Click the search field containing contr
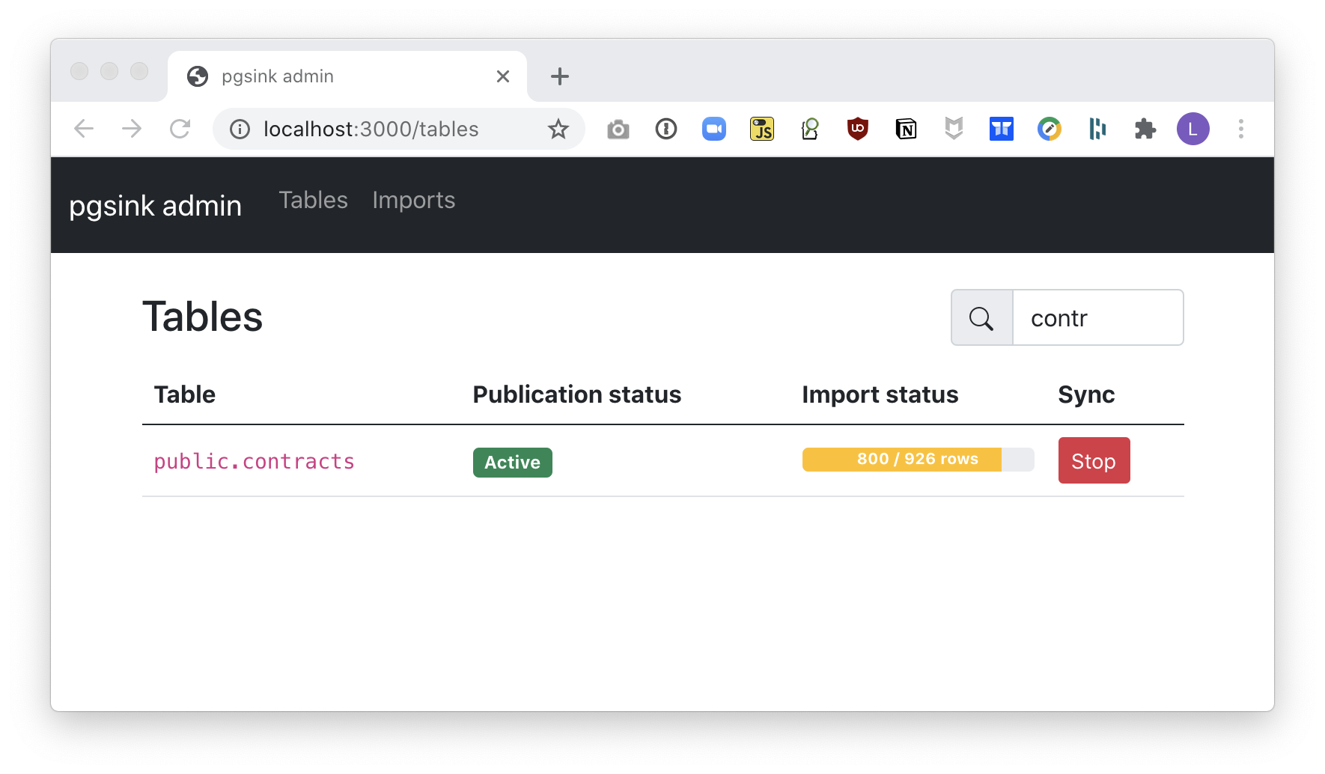The height and width of the screenshot is (774, 1325). click(1097, 317)
